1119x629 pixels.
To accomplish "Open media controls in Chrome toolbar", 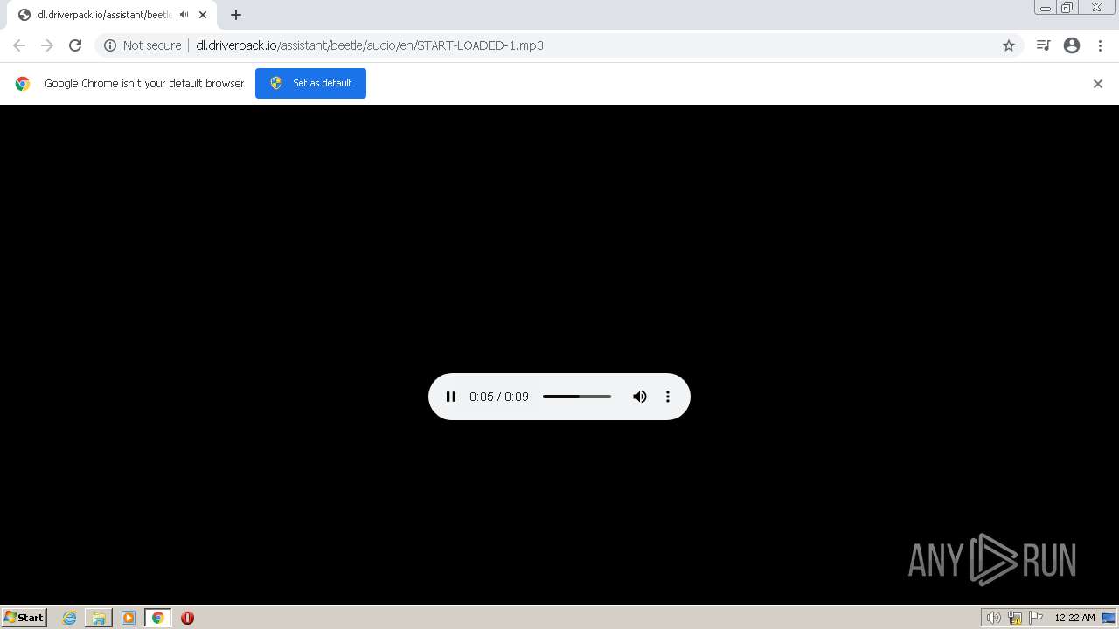I will tap(1043, 45).
